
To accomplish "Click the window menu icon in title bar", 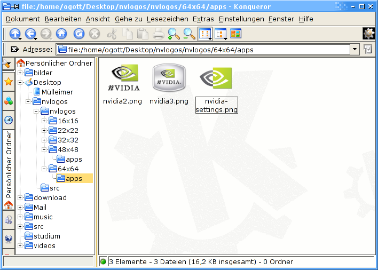I will pyautogui.click(x=6, y=6).
